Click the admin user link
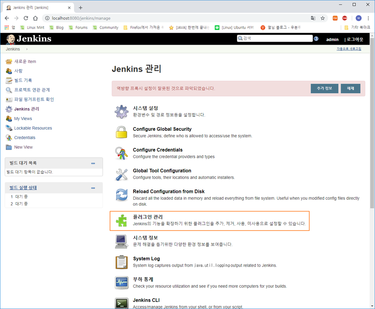 coord(332,39)
